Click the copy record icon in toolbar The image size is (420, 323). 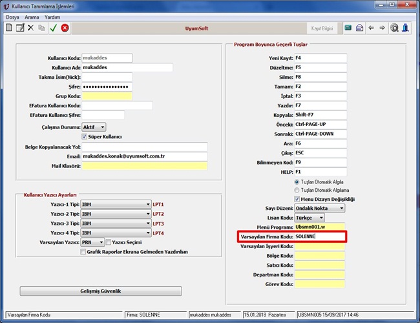pyautogui.click(x=41, y=28)
